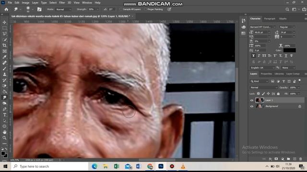This screenshot has width=307, height=172.
Task: Open the font style Regular dropdown
Action: pos(287,27)
